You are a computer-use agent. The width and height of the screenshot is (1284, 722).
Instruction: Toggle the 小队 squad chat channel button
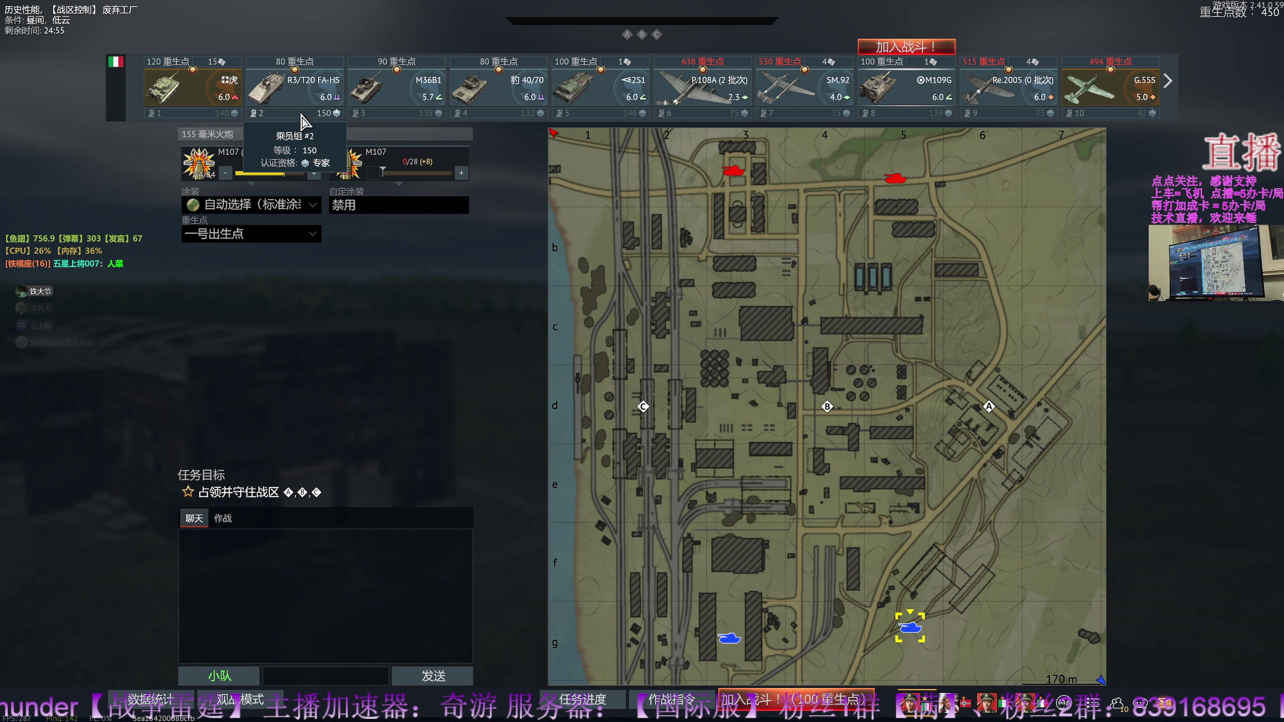click(x=219, y=676)
